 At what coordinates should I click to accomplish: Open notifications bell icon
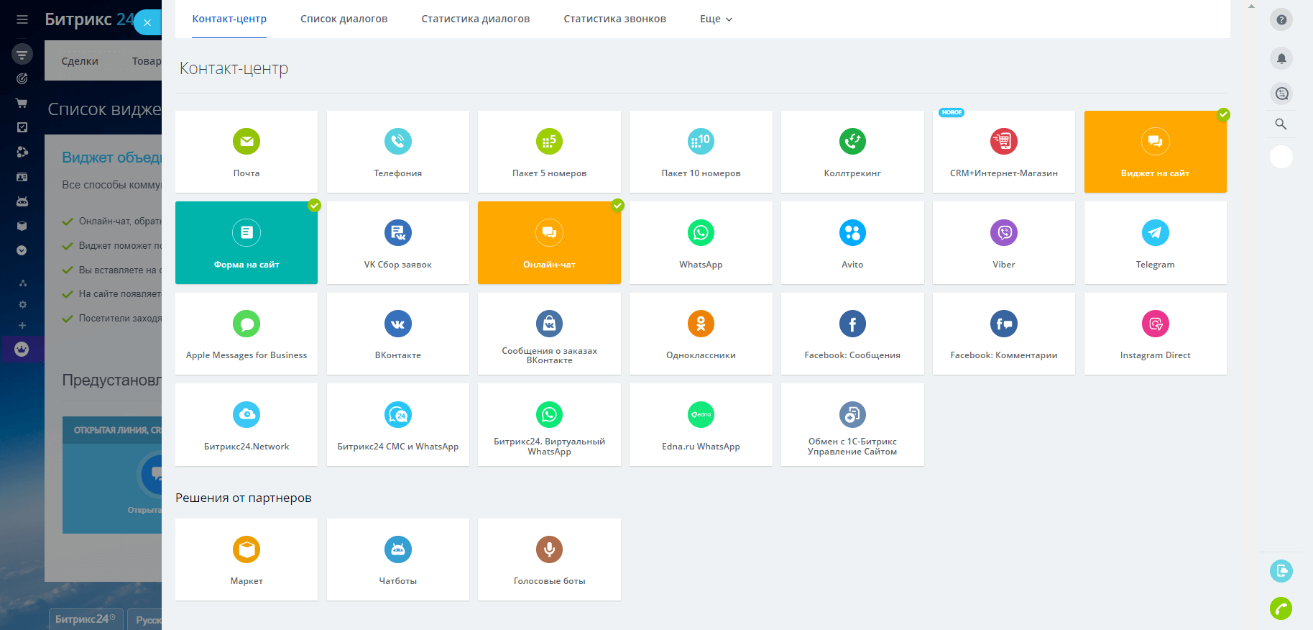click(1281, 58)
